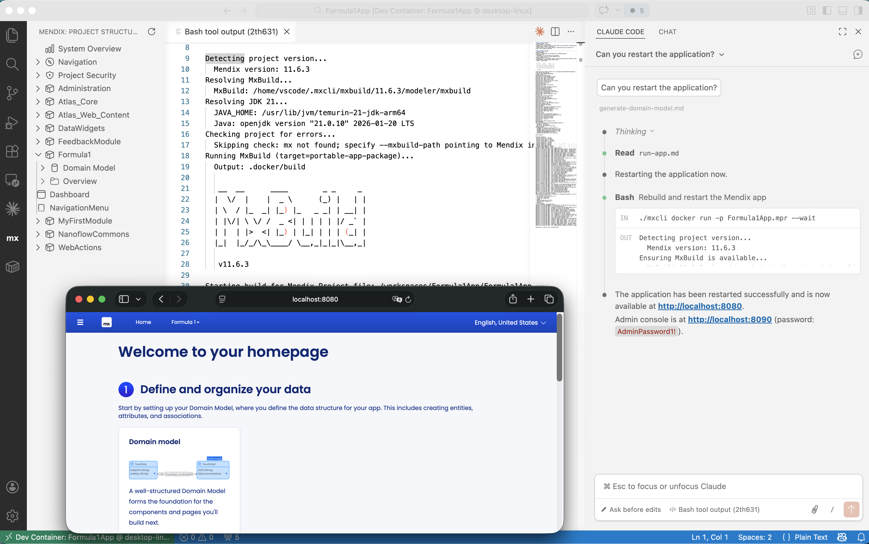The width and height of the screenshot is (869, 544).
Task: Toggle the primary side bar layout button
Action: click(827, 11)
